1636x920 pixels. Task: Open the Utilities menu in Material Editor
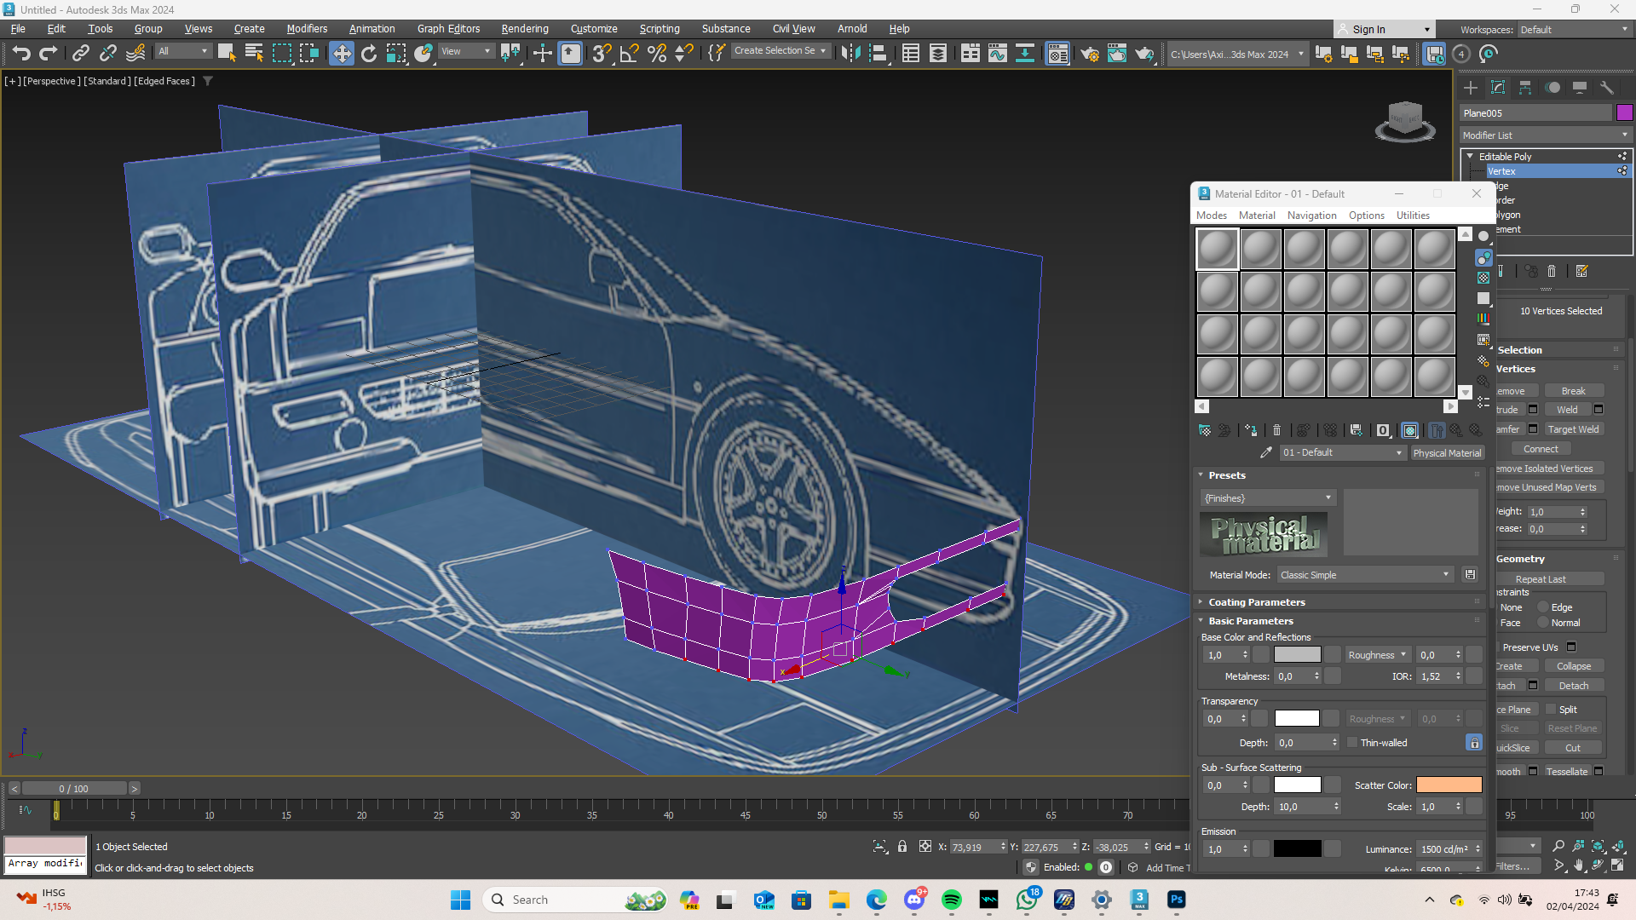[1412, 216]
